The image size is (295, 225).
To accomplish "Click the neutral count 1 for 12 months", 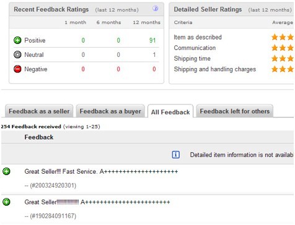I will coord(154,54).
